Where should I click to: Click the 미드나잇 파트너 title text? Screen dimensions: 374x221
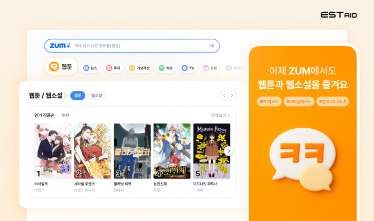(x=205, y=184)
